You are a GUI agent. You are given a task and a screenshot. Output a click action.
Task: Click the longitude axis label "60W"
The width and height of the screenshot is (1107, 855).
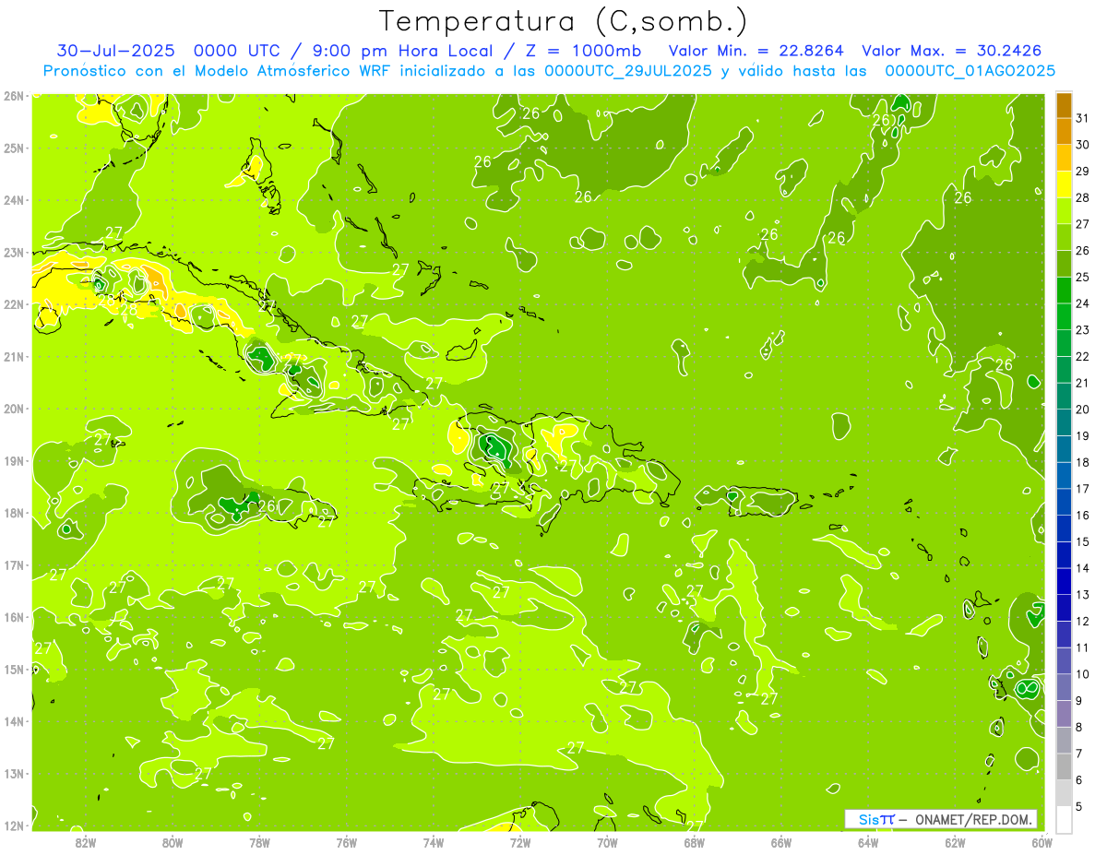[x=1042, y=842]
